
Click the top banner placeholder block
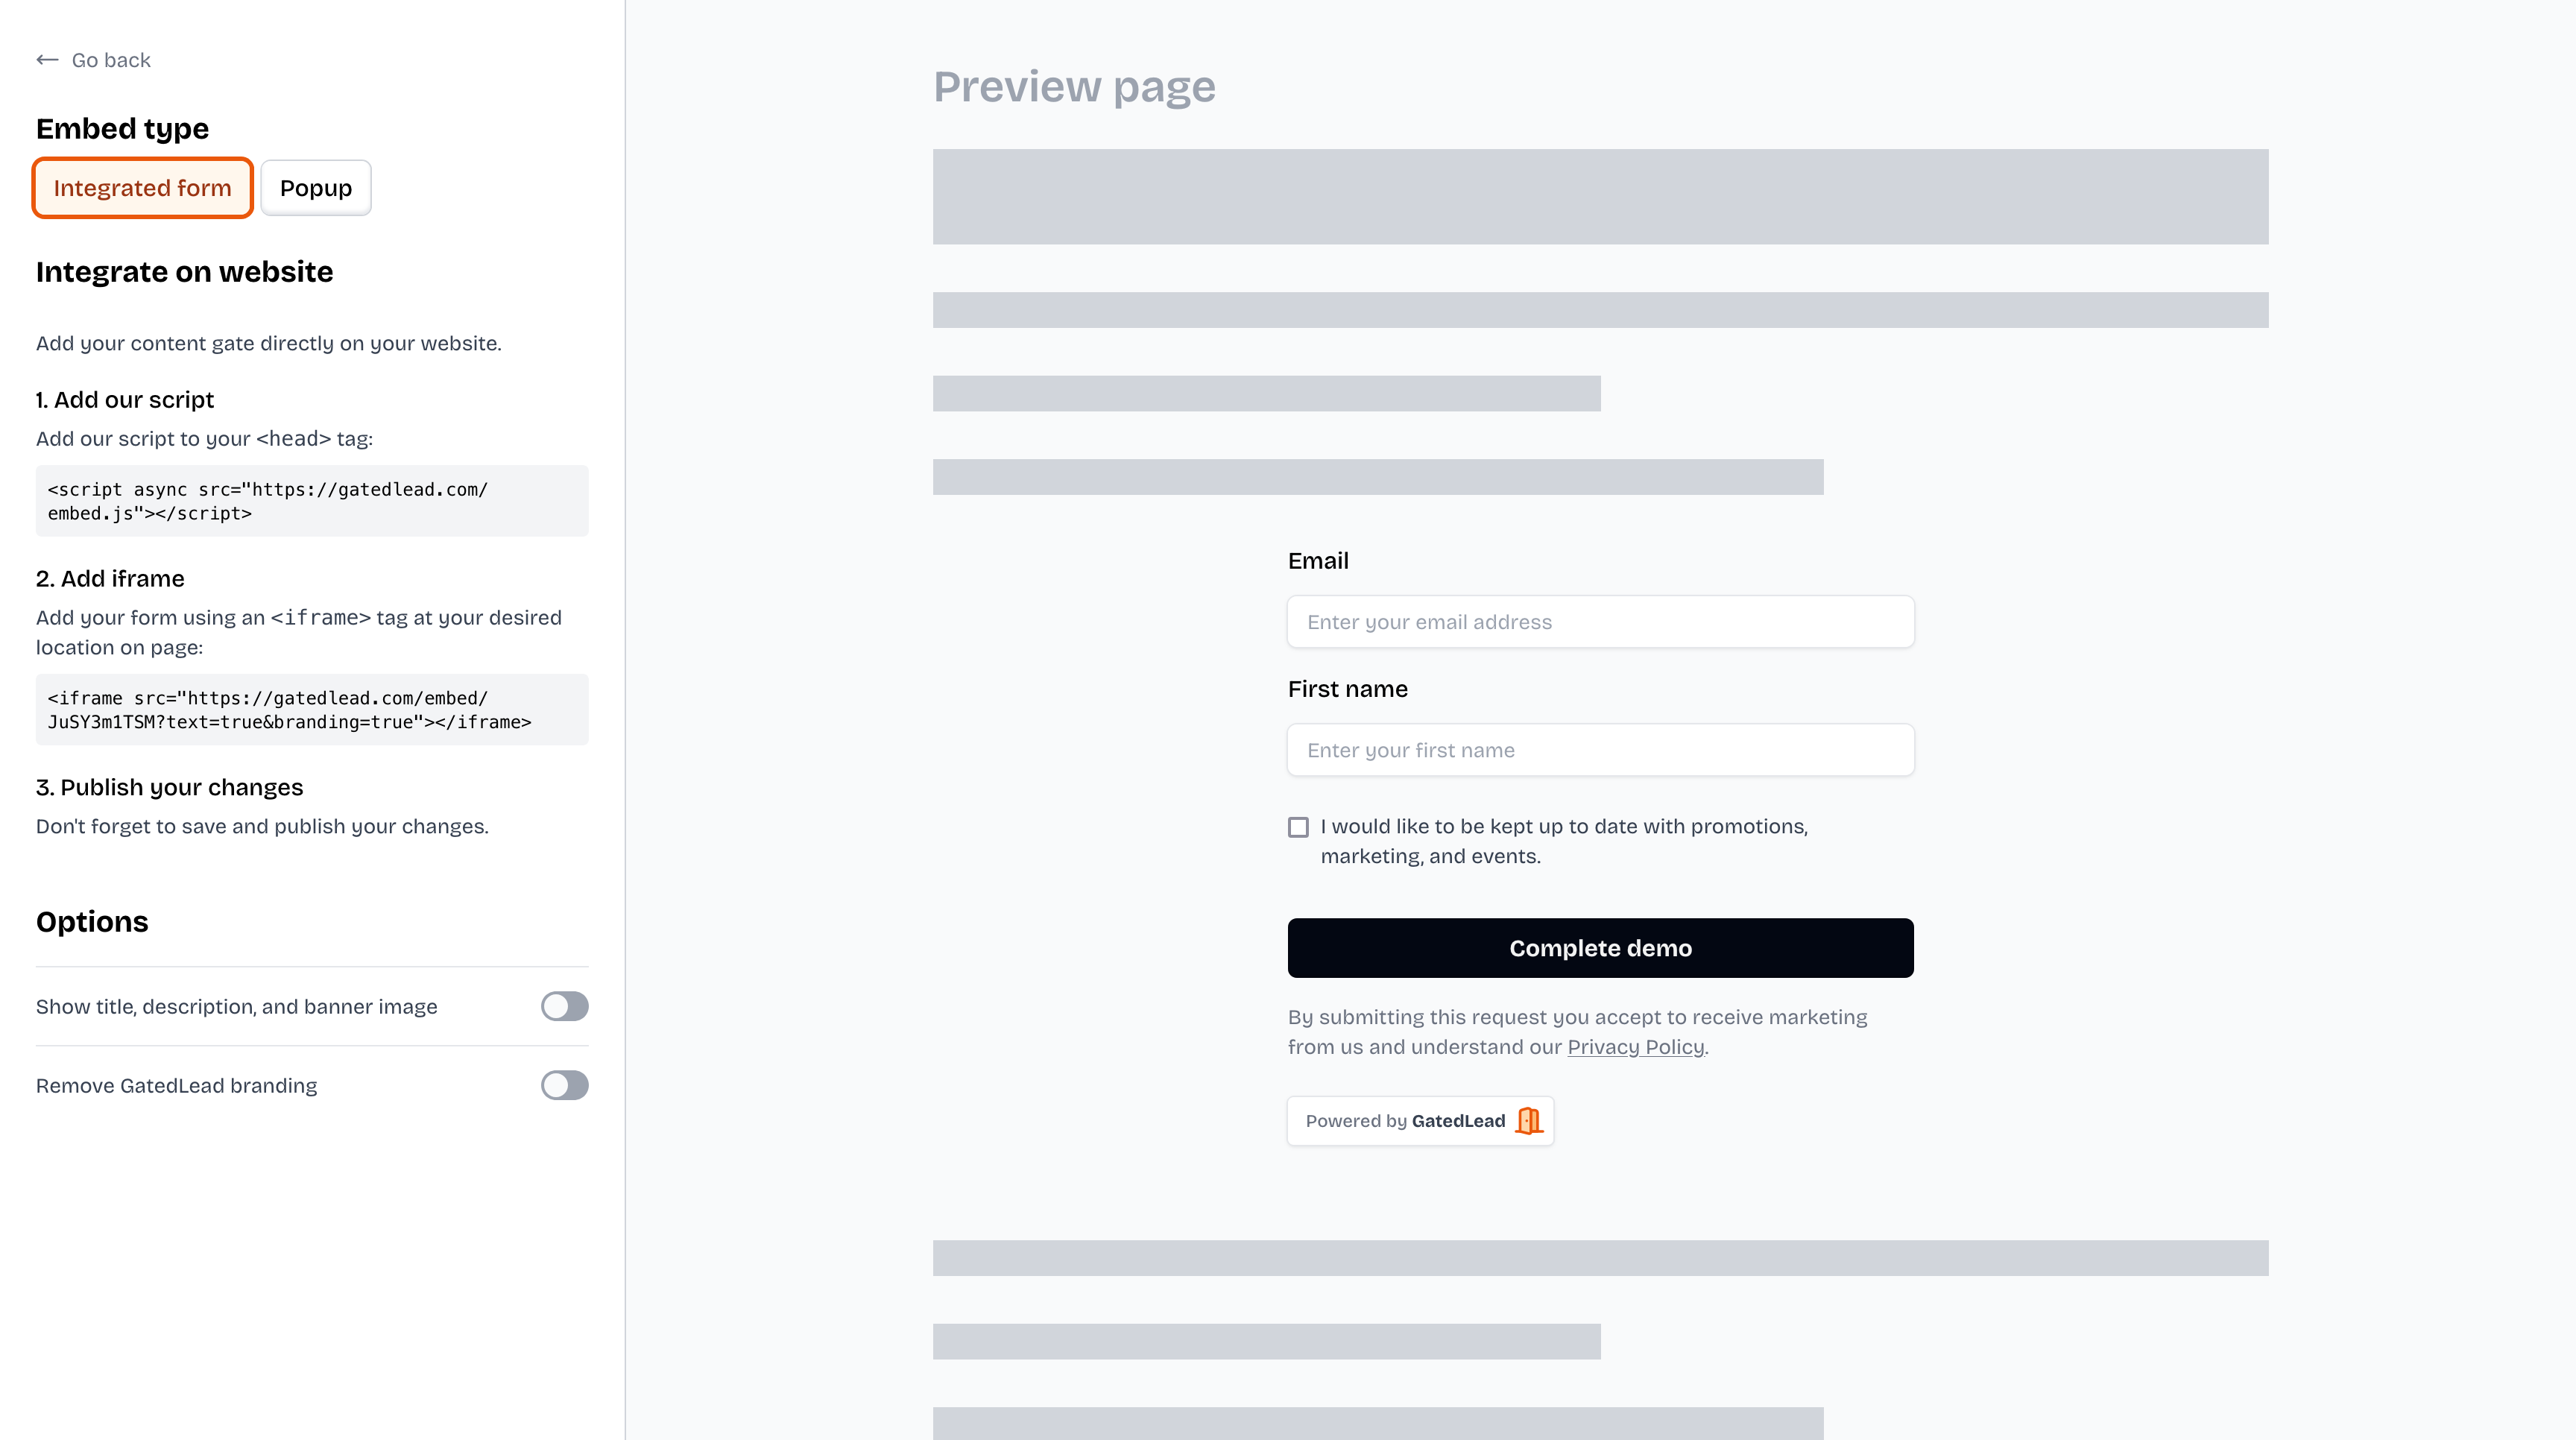(1600, 197)
